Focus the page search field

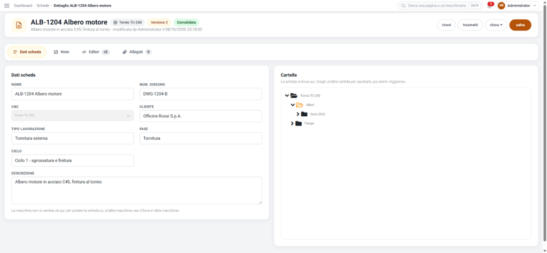[440, 6]
